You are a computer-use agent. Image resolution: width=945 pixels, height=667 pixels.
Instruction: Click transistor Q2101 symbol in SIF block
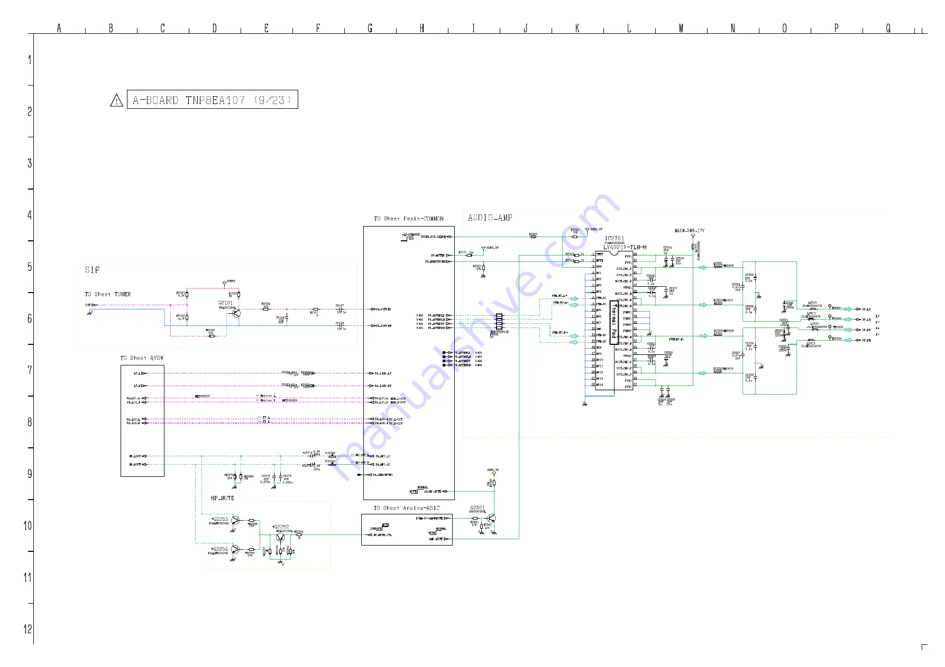[x=236, y=313]
